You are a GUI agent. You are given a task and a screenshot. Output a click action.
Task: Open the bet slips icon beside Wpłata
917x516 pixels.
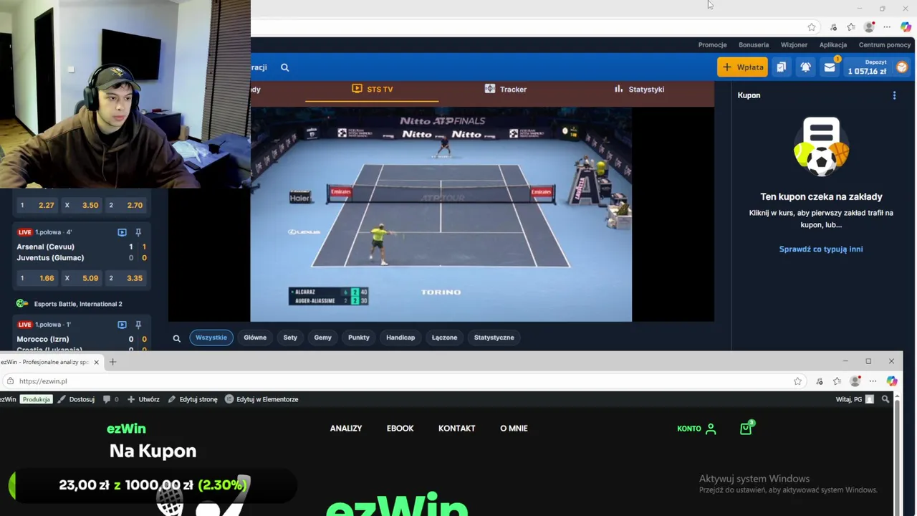(x=781, y=67)
